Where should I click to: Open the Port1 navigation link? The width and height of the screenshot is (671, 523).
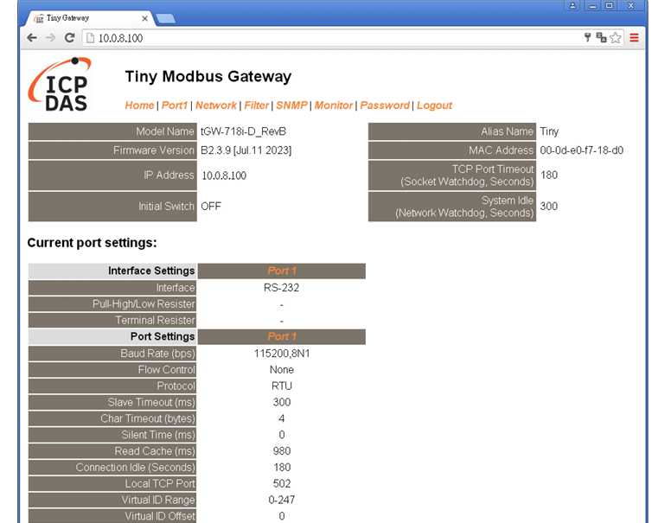click(175, 105)
